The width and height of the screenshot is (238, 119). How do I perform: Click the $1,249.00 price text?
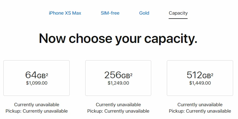119,83
